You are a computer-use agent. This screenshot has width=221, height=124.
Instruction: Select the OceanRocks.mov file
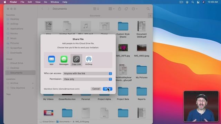point(67,99)
